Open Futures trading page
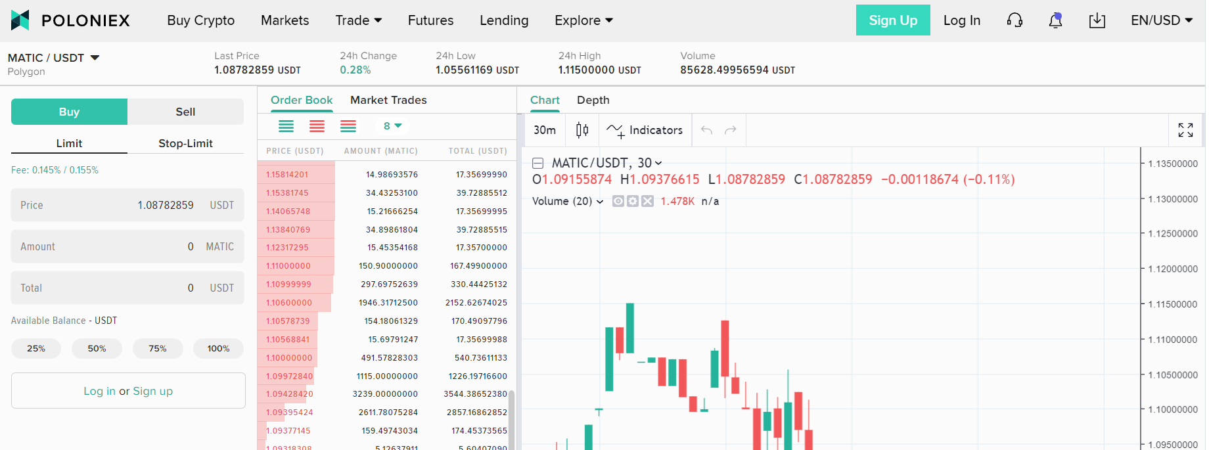 tap(430, 20)
